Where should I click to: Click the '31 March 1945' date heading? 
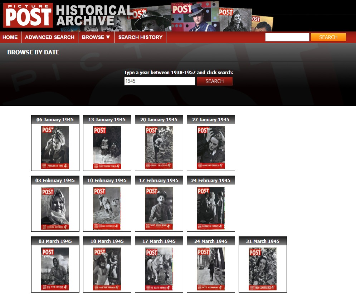263,241
